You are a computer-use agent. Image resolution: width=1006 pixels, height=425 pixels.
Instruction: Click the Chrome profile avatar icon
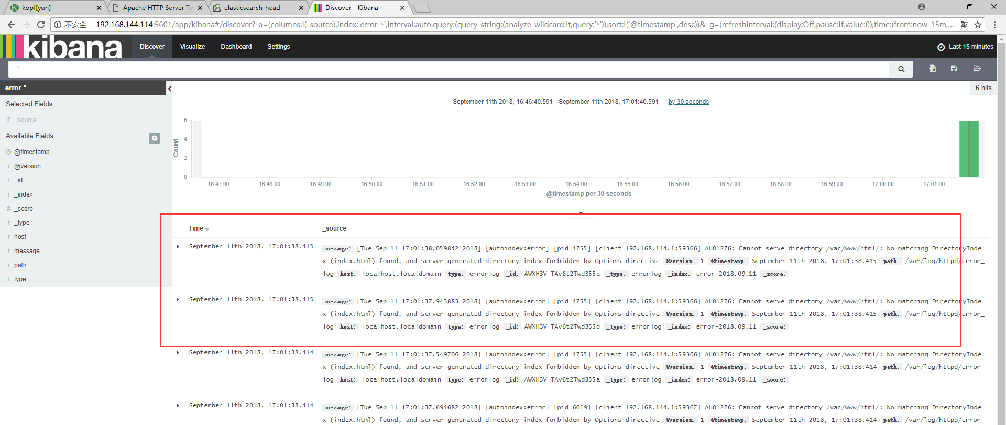922,7
